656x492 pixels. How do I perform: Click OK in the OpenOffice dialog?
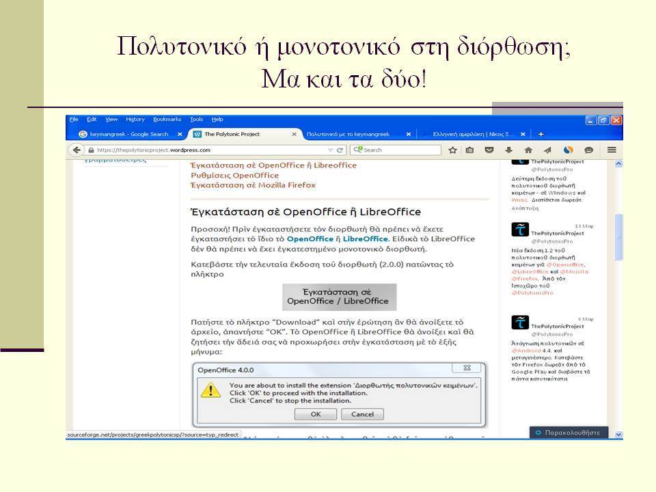point(316,414)
